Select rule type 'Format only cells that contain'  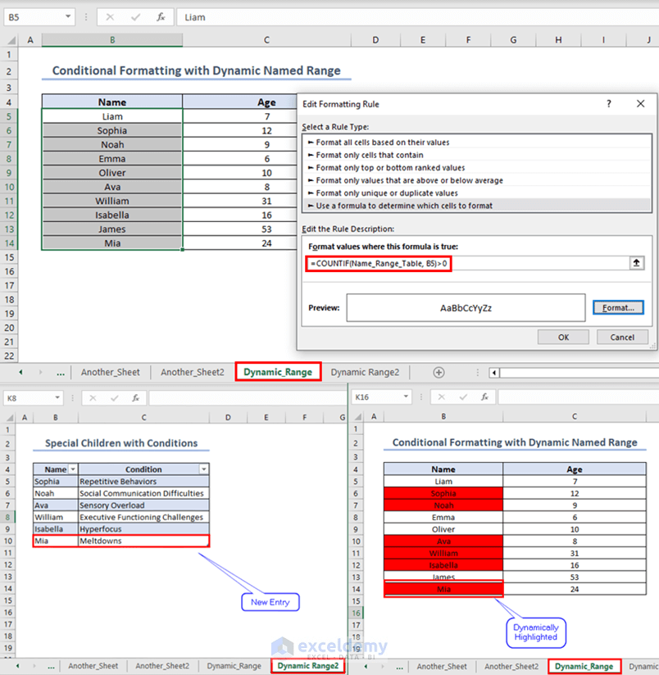tap(426, 155)
